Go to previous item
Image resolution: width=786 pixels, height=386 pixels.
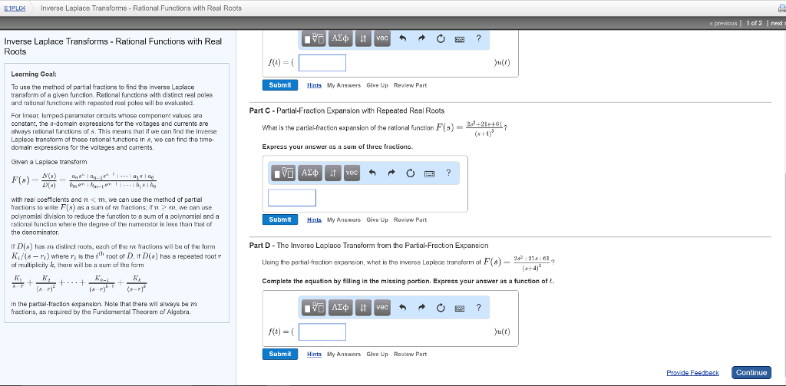(x=723, y=24)
